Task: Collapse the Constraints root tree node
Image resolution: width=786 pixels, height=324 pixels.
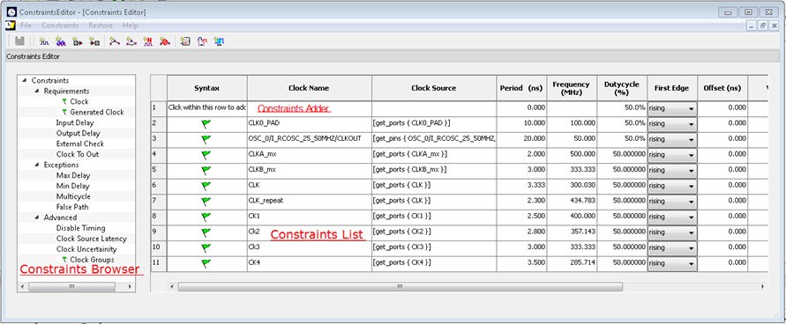Action: click(24, 80)
